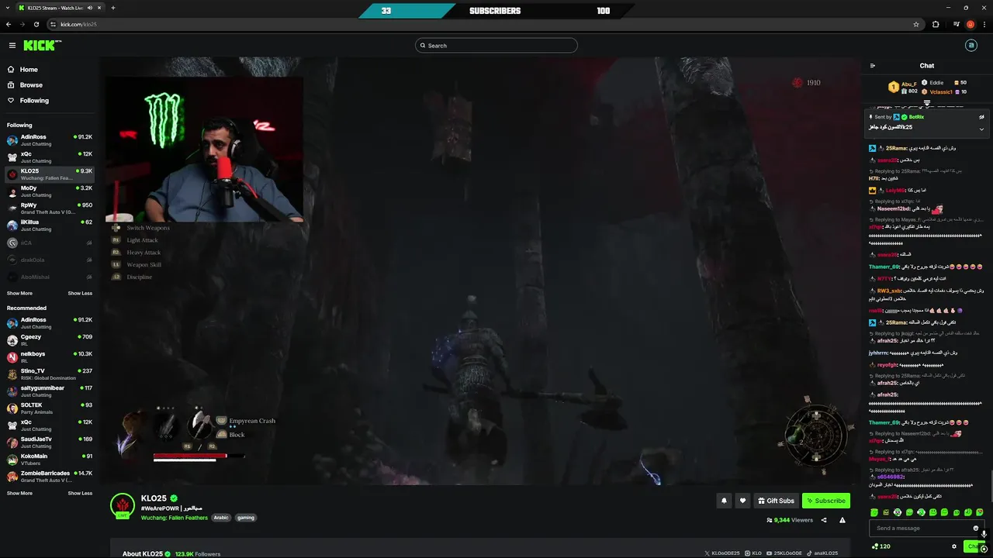Reload the page in browser toolbar
993x558 pixels.
38,24
